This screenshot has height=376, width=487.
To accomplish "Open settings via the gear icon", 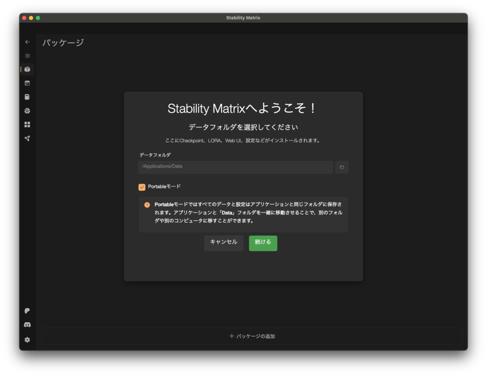I will [x=27, y=340].
